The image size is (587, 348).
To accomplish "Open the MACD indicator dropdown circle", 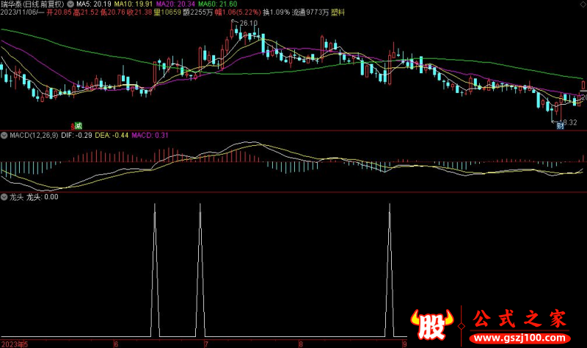I will click(x=4, y=136).
